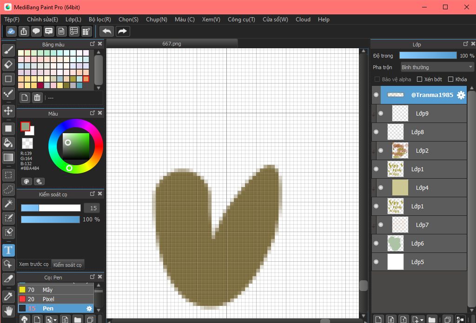This screenshot has height=323, width=476.
Task: Hide the Lớp5 layer
Action: (376, 262)
